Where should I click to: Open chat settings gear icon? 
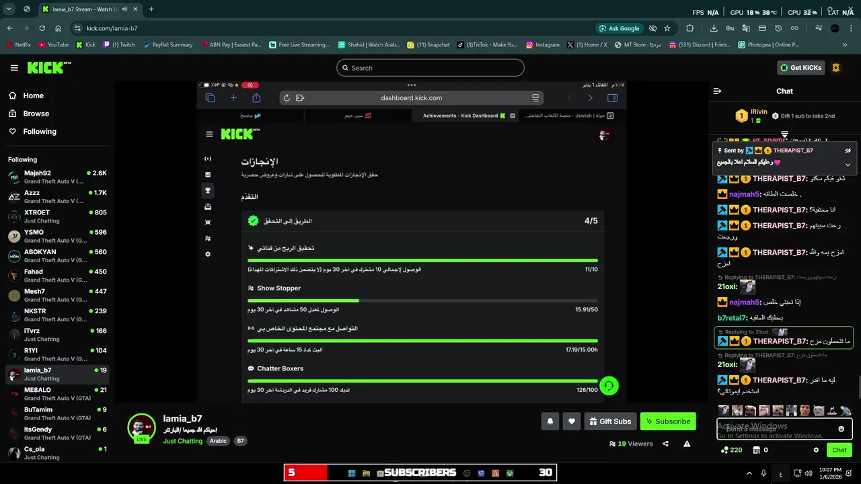[816, 450]
